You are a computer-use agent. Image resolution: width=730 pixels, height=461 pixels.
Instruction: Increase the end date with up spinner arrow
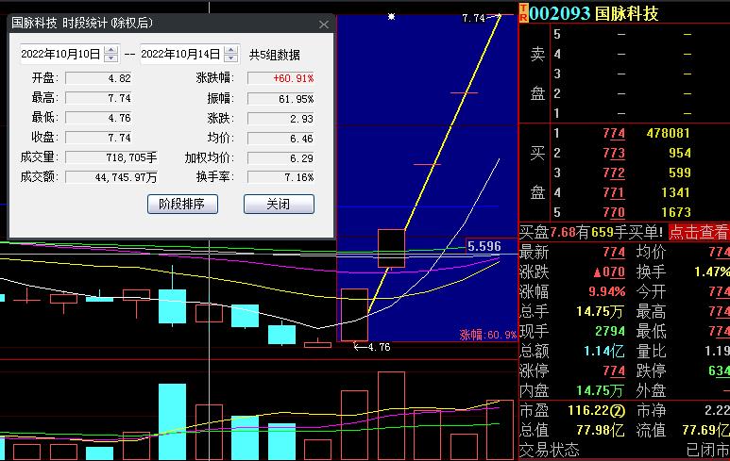(230, 50)
